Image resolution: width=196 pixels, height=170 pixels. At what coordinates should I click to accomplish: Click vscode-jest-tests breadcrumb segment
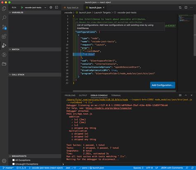point(125,12)
